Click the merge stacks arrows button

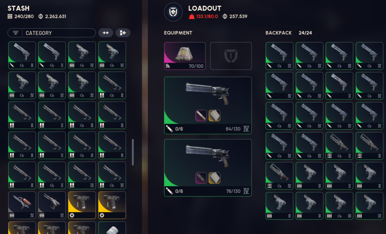(106, 33)
